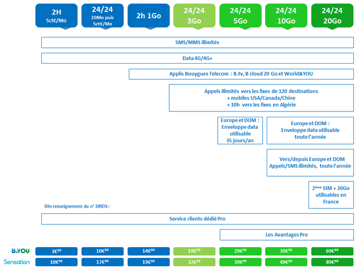The width and height of the screenshot is (359, 269).
Task: Select the 24/24 20Go plan header
Action: tap(332, 16)
